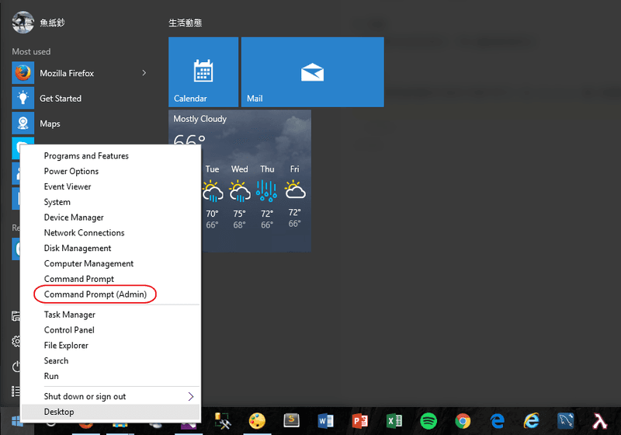This screenshot has width=621, height=435.
Task: Show the Desktop via the menu
Action: (110, 412)
